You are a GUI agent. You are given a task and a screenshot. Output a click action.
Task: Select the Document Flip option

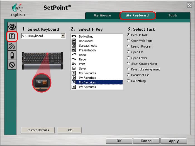pyautogui.click(x=128, y=75)
